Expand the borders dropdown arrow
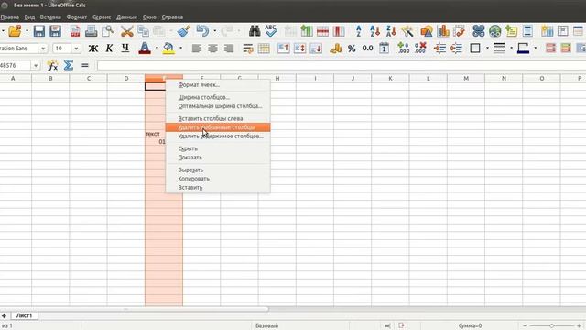Screen dimensions: 586x330 point(487,49)
